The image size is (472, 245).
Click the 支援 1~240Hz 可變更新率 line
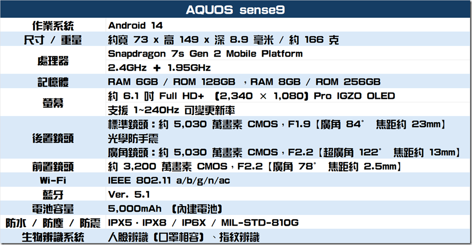[x=172, y=110]
